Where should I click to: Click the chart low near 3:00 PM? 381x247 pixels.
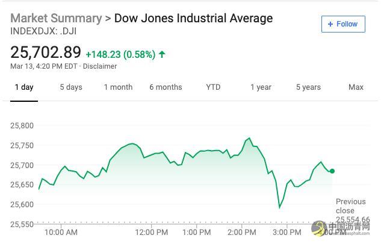[x=279, y=208]
